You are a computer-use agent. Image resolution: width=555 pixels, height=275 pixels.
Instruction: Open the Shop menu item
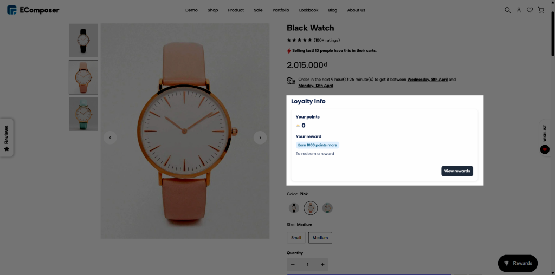coord(212,10)
